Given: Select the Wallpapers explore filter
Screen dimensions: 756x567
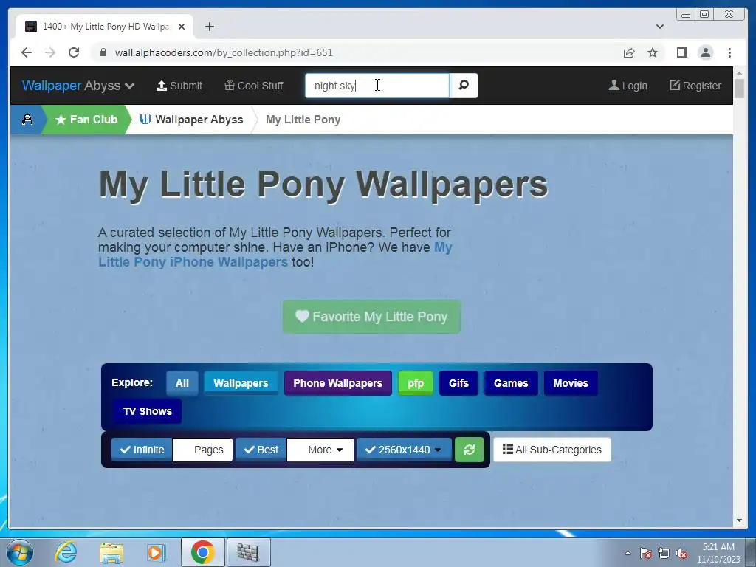Looking at the screenshot, I should tap(241, 383).
